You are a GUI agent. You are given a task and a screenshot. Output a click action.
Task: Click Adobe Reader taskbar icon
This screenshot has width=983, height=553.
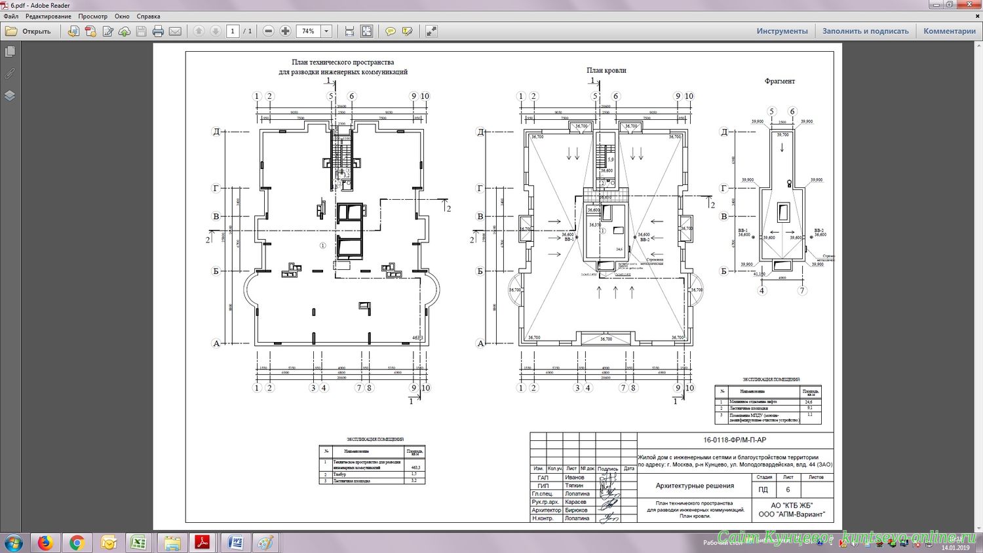[x=203, y=543]
